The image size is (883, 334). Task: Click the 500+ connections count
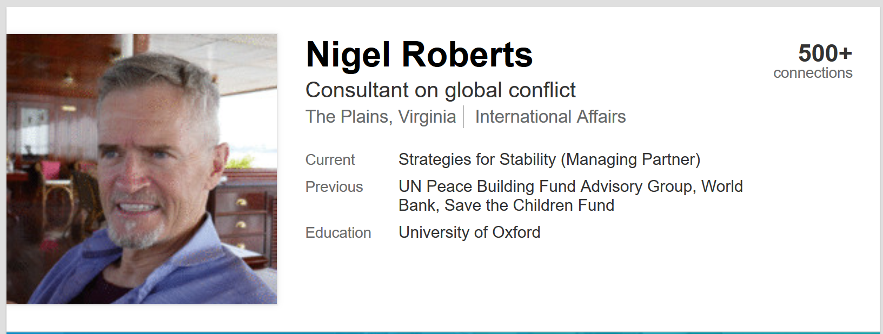tap(825, 54)
